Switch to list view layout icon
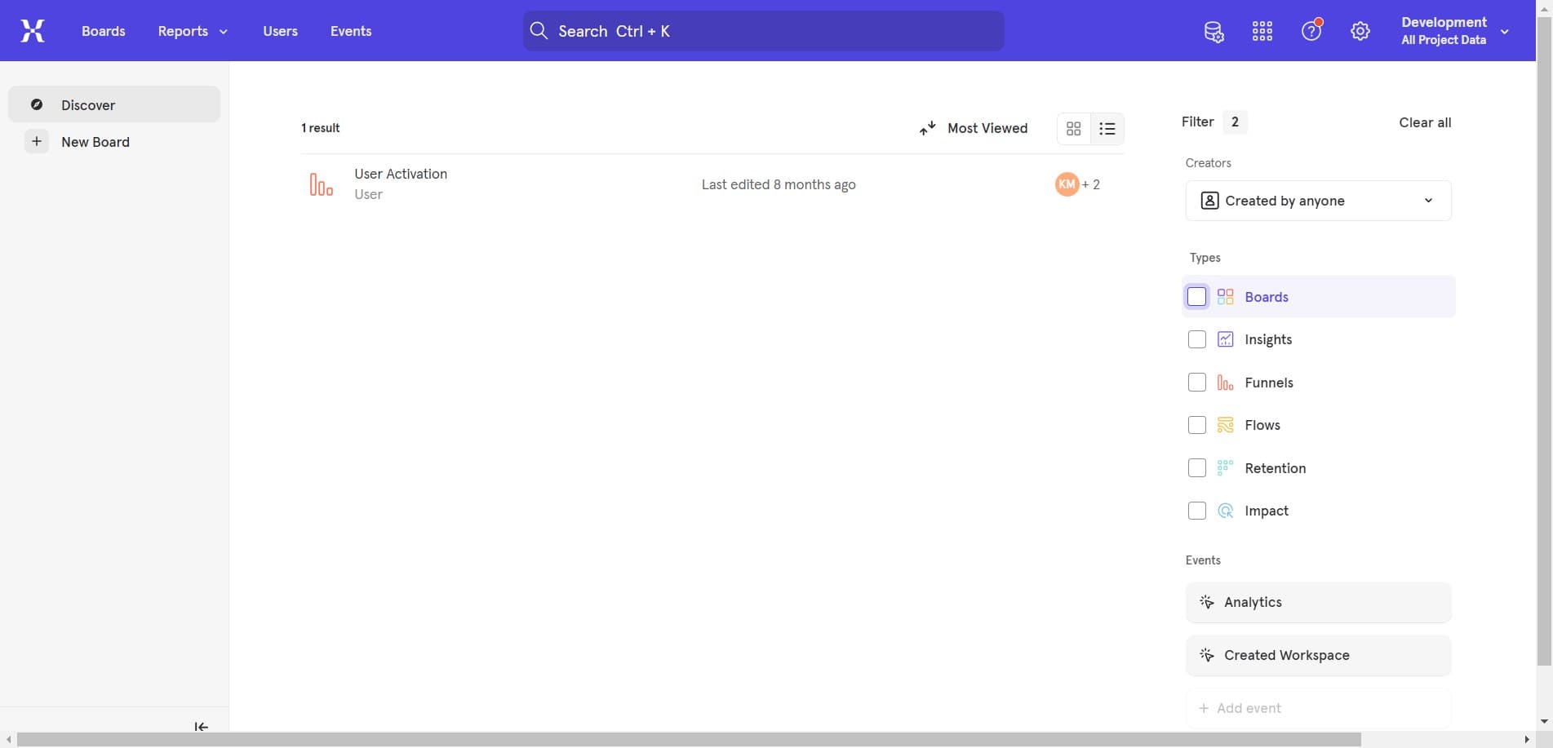This screenshot has width=1553, height=748. click(1107, 128)
